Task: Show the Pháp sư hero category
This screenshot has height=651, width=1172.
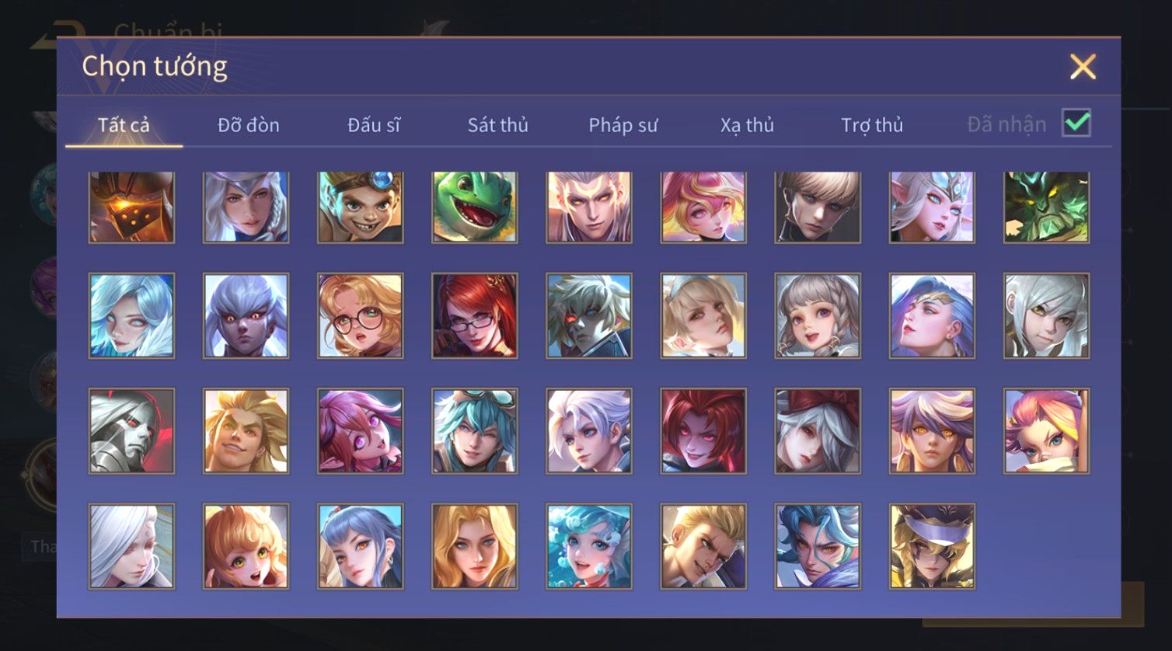Action: [623, 125]
